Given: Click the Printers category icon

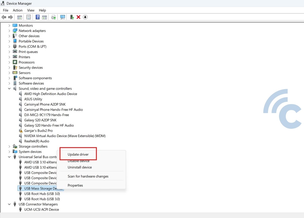Looking at the screenshot, I should [x=15, y=57].
